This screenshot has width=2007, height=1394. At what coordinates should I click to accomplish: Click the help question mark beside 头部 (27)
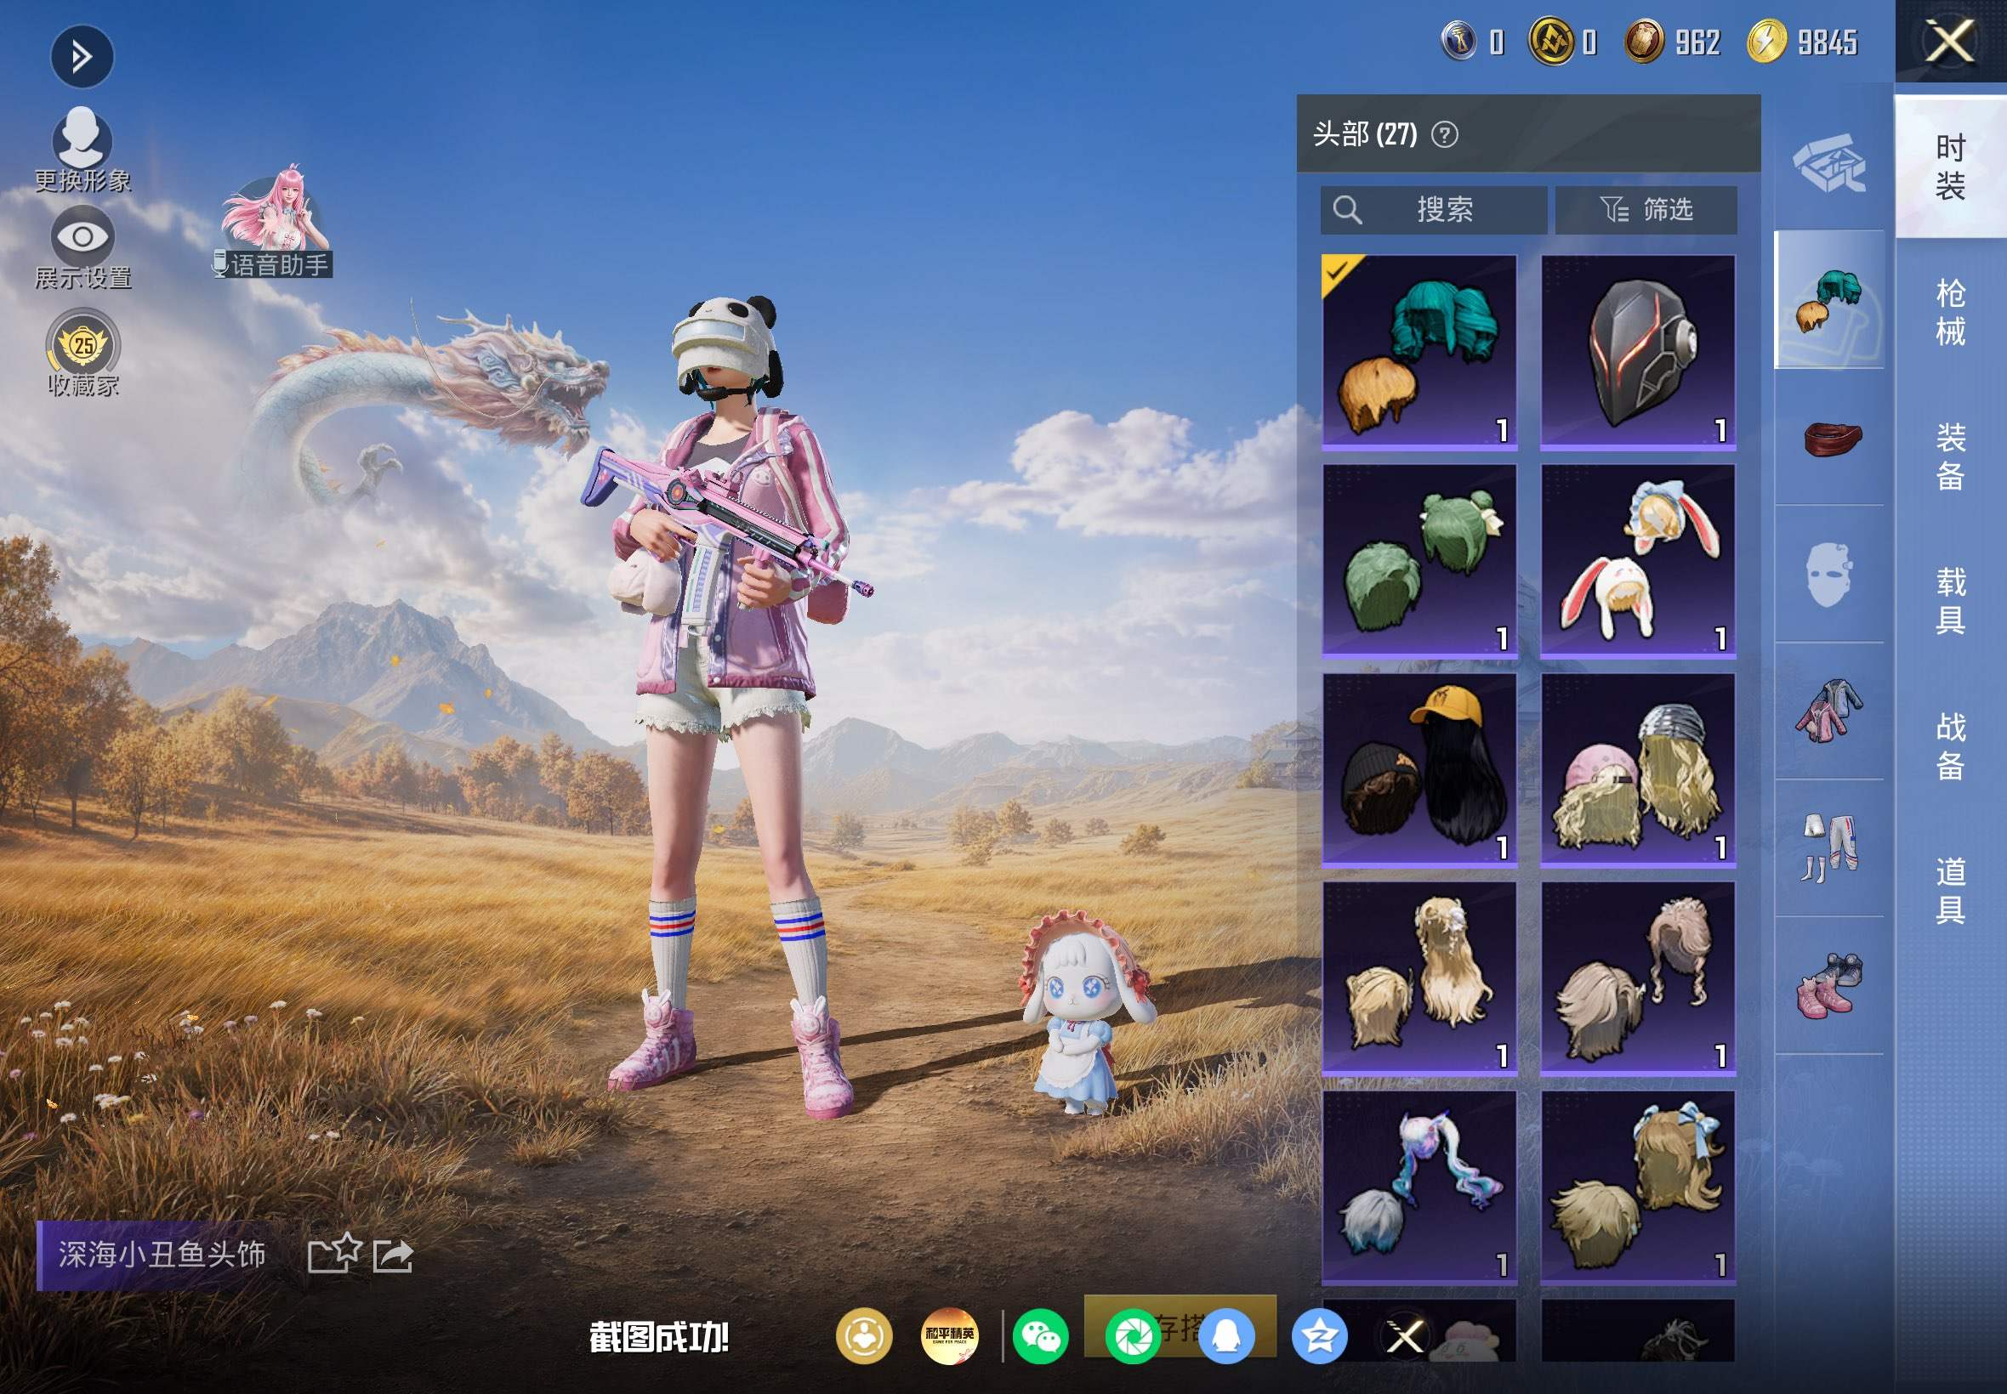[x=1444, y=134]
